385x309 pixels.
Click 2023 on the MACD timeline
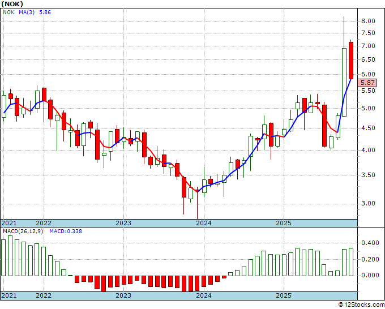point(123,295)
